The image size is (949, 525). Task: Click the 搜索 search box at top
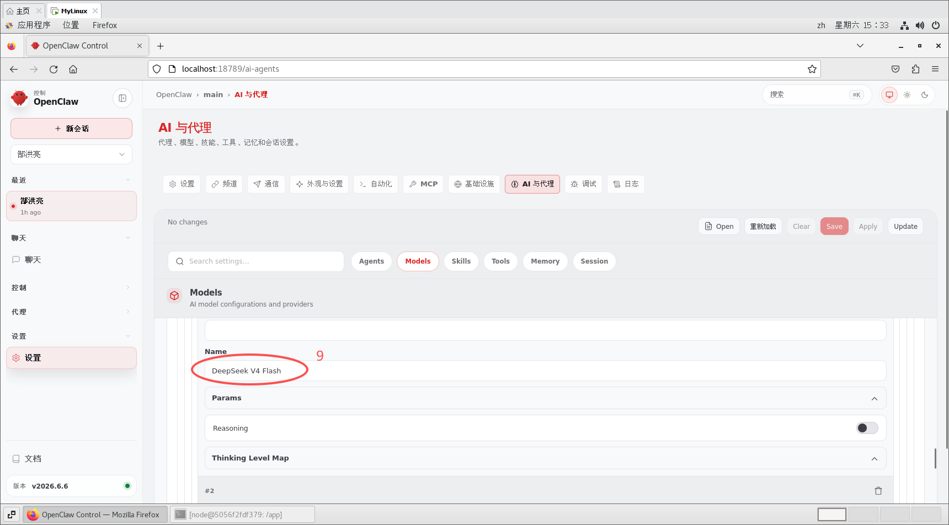coord(817,95)
